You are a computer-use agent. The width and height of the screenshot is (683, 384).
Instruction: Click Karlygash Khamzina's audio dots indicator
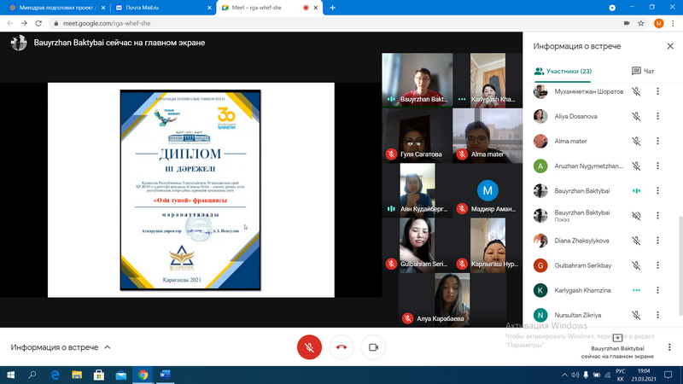[x=636, y=290]
